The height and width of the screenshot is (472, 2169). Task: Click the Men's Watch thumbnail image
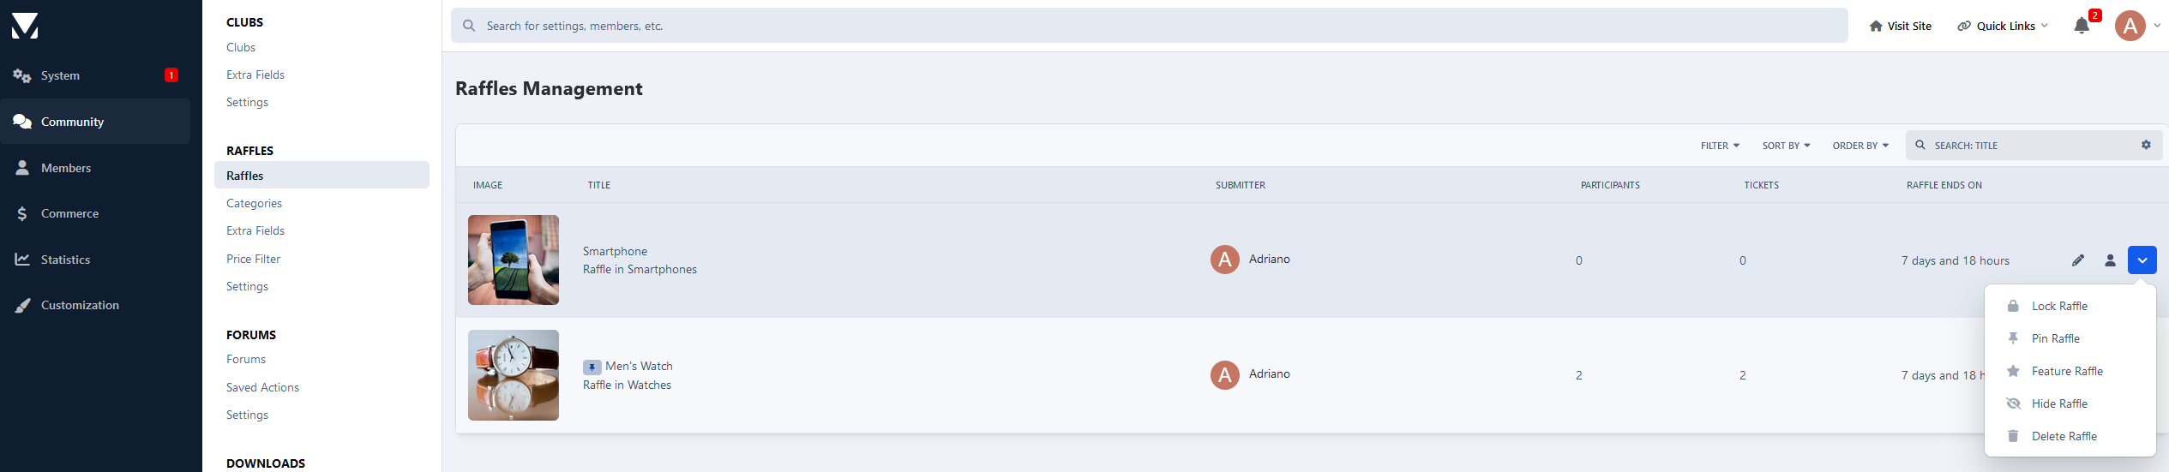tap(514, 375)
